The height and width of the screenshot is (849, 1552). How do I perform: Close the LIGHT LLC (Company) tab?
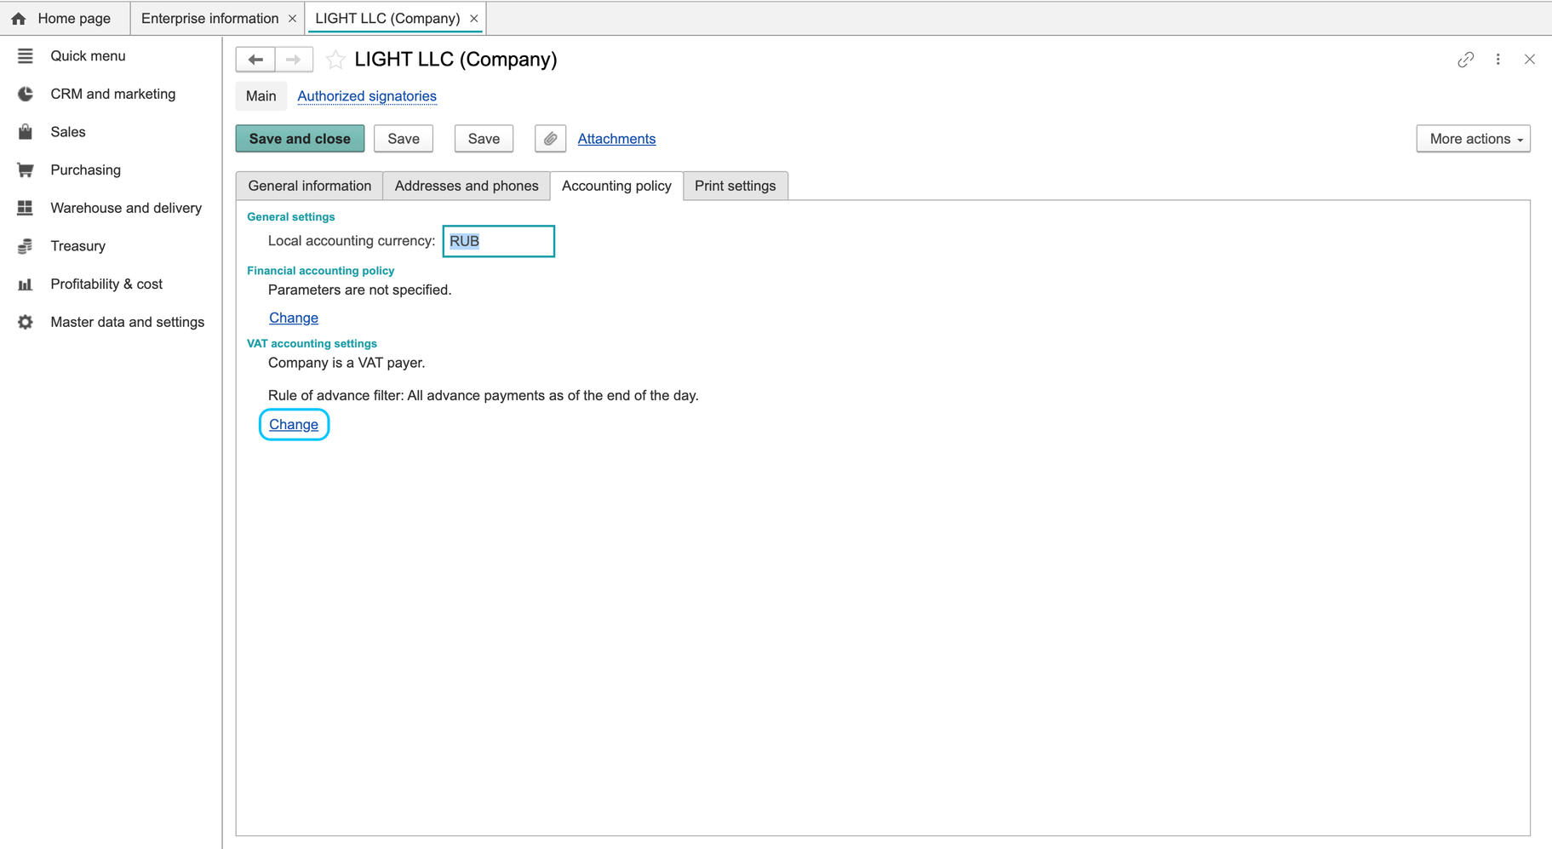[x=474, y=19]
